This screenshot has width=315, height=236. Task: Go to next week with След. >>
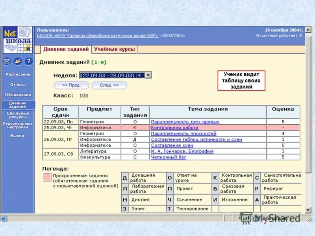click(x=109, y=85)
